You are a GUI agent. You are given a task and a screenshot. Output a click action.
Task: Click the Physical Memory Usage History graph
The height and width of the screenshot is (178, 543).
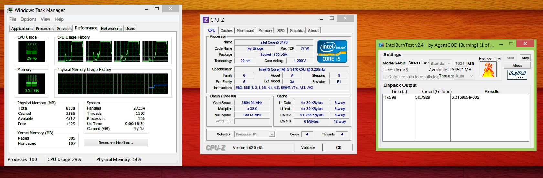(113, 83)
